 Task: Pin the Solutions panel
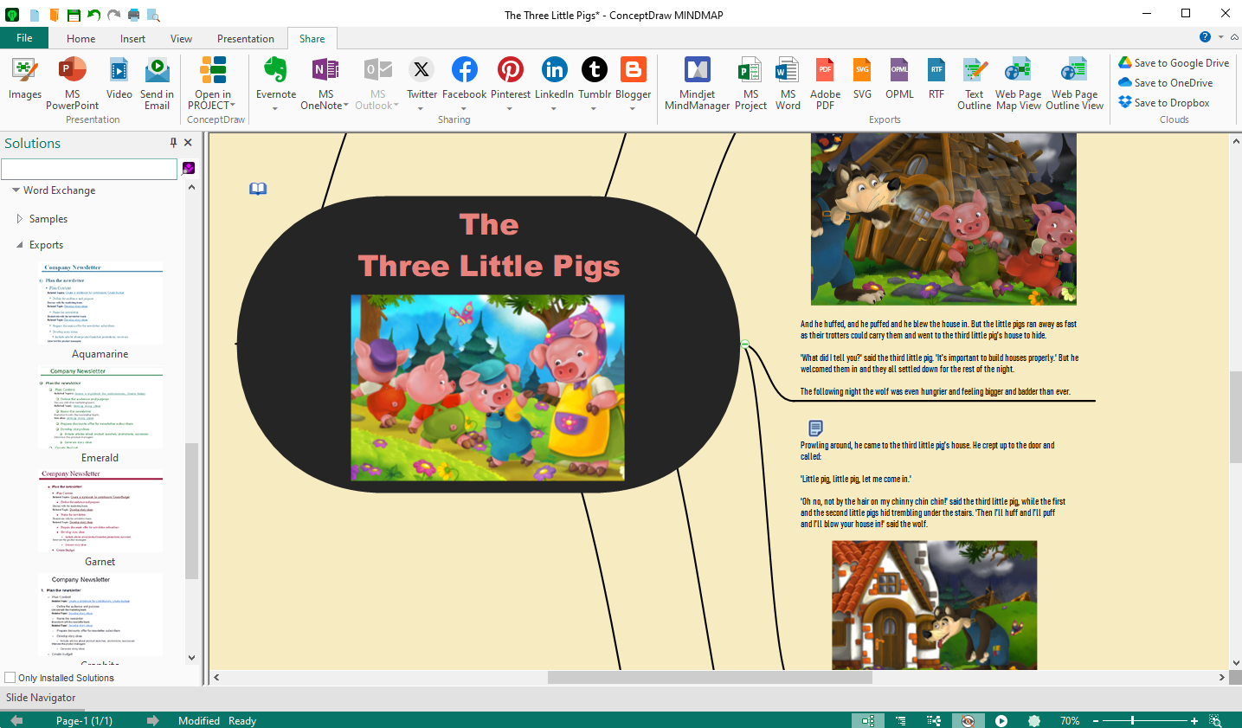(x=173, y=143)
